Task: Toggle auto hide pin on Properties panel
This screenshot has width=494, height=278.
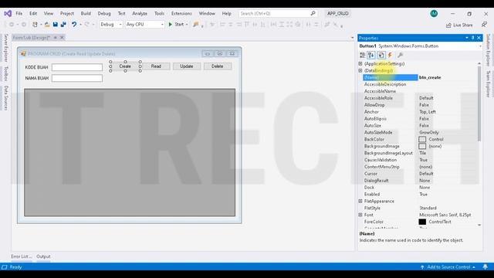Action: pos(473,38)
